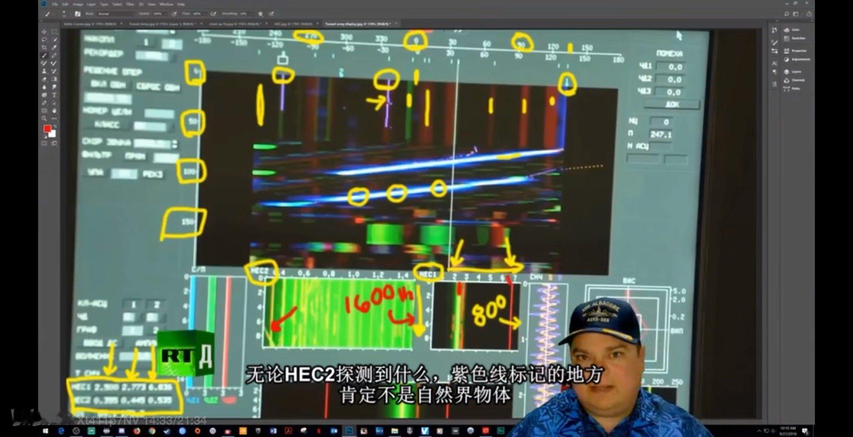The image size is (853, 437).
Task: Open the Opacity value dropdown
Action: [166, 14]
